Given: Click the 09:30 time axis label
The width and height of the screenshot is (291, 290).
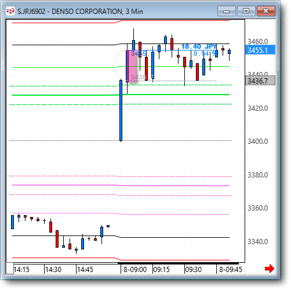Looking at the screenshot, I should pyautogui.click(x=194, y=269).
